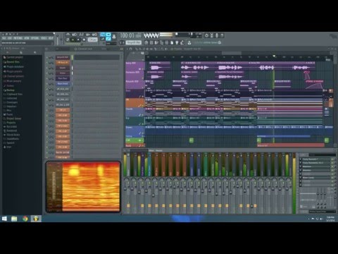
Task: Select the orange FM playlist track header
Action: coord(135,103)
